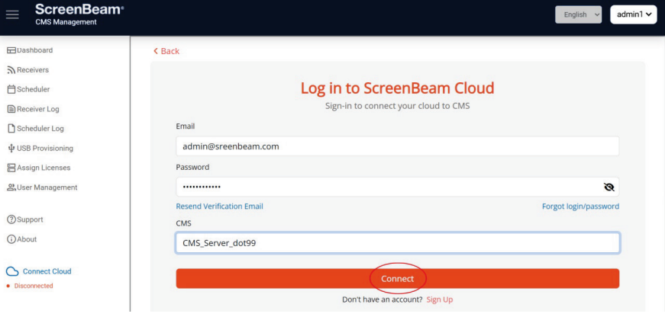Image resolution: width=665 pixels, height=317 pixels.
Task: Click the 'Log in to ScreenBeam Cloud' heading
Action: click(x=397, y=88)
